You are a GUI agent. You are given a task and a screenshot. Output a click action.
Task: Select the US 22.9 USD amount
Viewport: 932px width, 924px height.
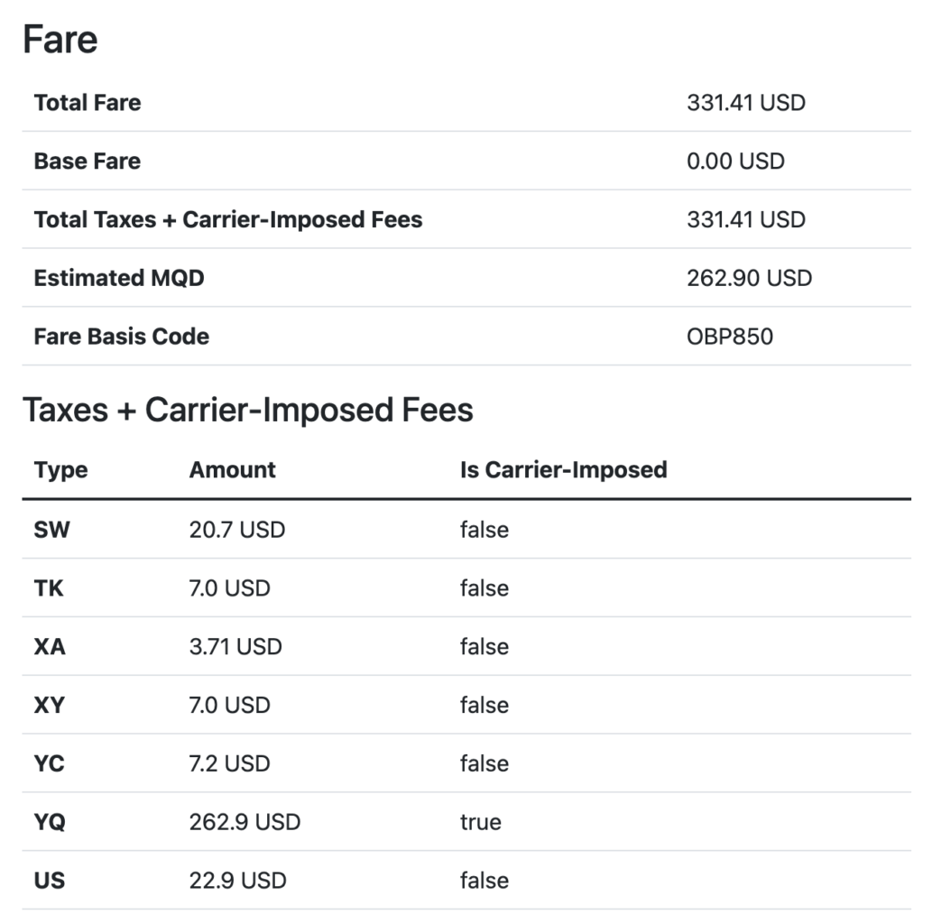[x=238, y=881]
